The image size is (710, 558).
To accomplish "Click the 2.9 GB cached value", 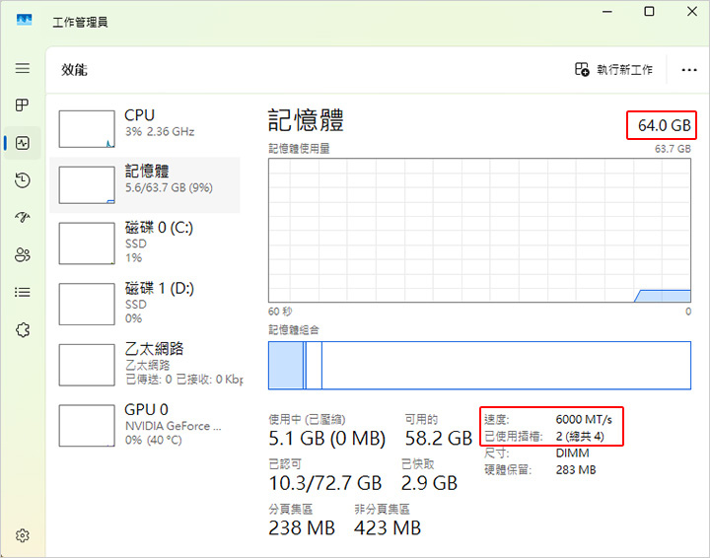I will coord(429,483).
